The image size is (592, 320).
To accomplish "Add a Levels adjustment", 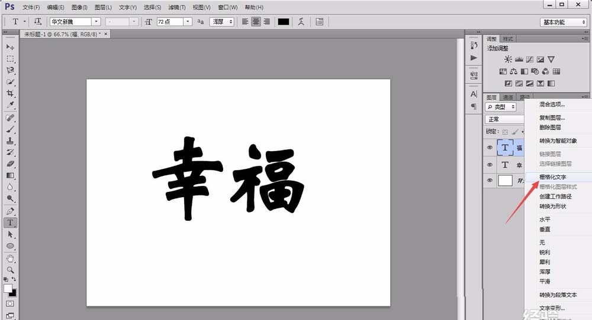I will [519, 59].
